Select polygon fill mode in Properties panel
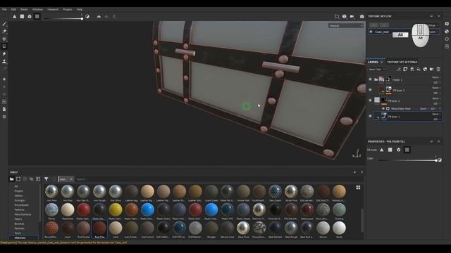Screen dimensions: 451x253 click(x=390, y=150)
